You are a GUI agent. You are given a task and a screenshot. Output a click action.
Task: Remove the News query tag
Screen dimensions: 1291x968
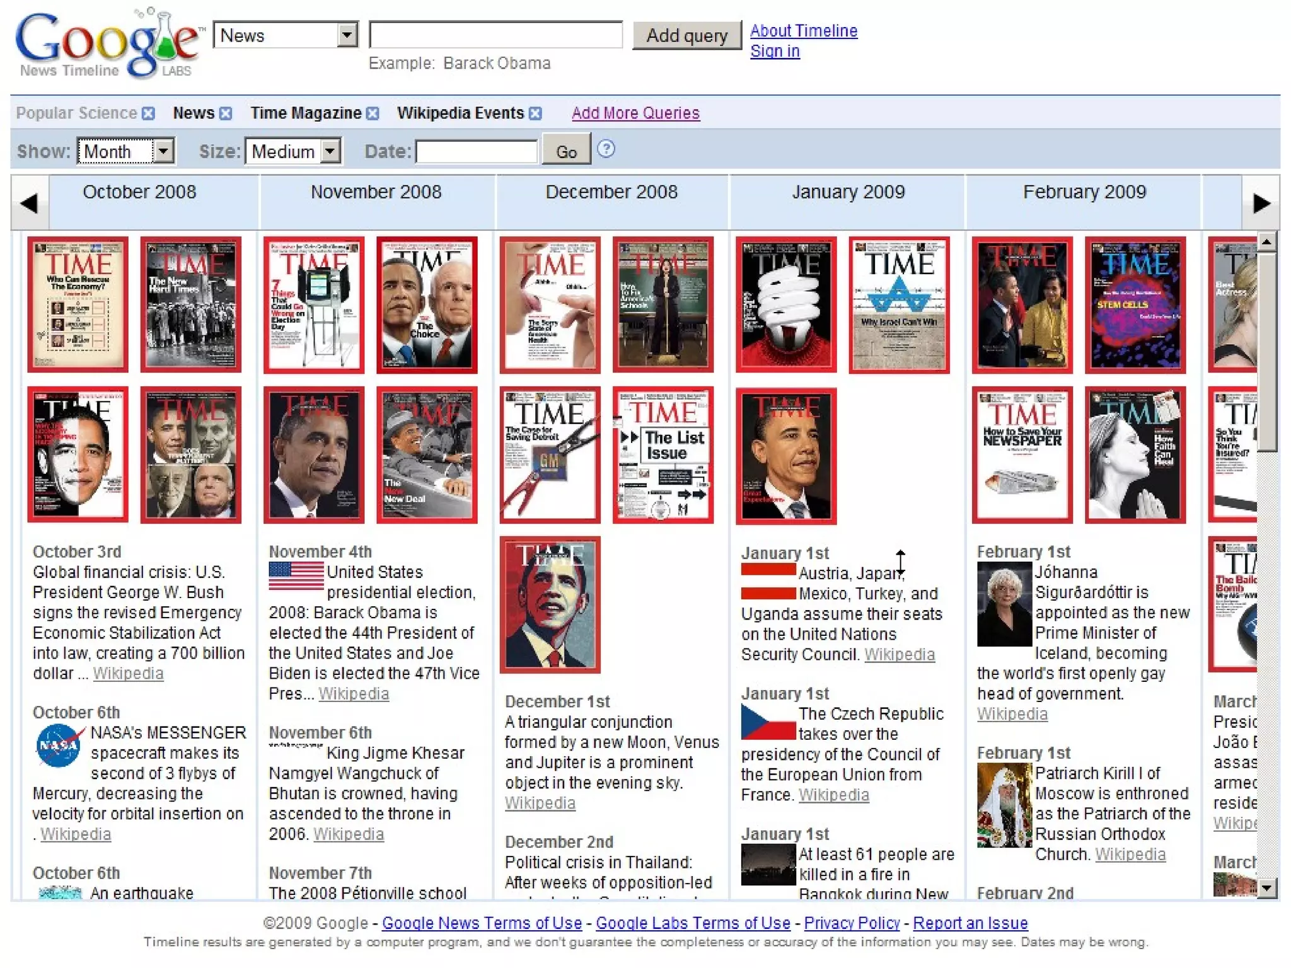[x=226, y=113]
